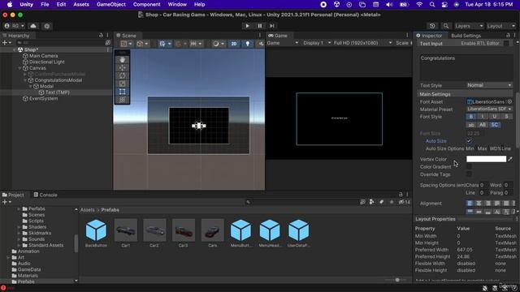
Task: Open Full HD (1920x1080) resolution dropdown
Action: tap(363, 43)
